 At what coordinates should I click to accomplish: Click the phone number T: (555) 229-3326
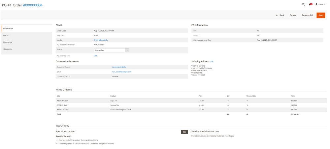pyautogui.click(x=198, y=75)
